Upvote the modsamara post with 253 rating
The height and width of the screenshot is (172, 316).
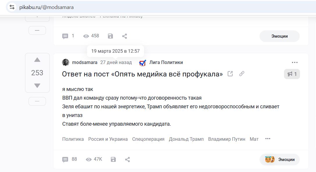pos(37,60)
